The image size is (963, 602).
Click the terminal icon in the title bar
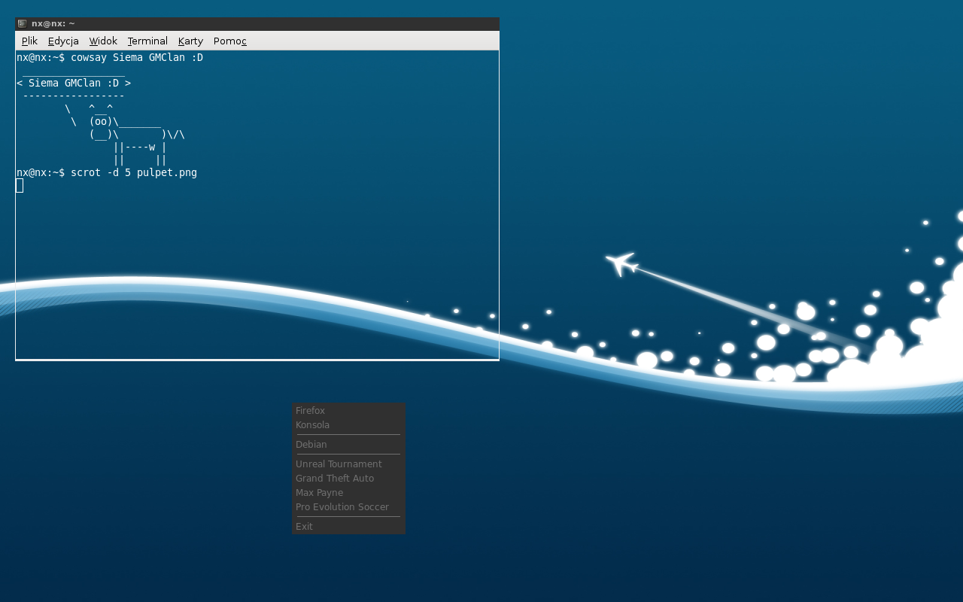click(22, 24)
